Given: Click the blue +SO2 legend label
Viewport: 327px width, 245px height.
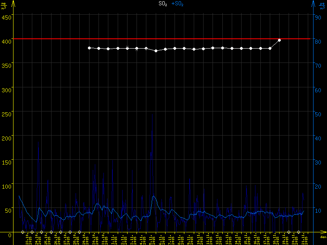Looking at the screenshot, I should (177, 4).
